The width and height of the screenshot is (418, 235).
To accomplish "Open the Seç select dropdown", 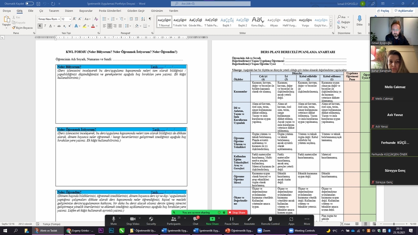I will coord(342,27).
